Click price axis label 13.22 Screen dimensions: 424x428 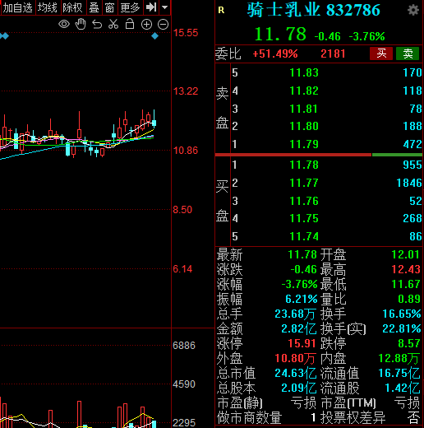click(x=186, y=91)
